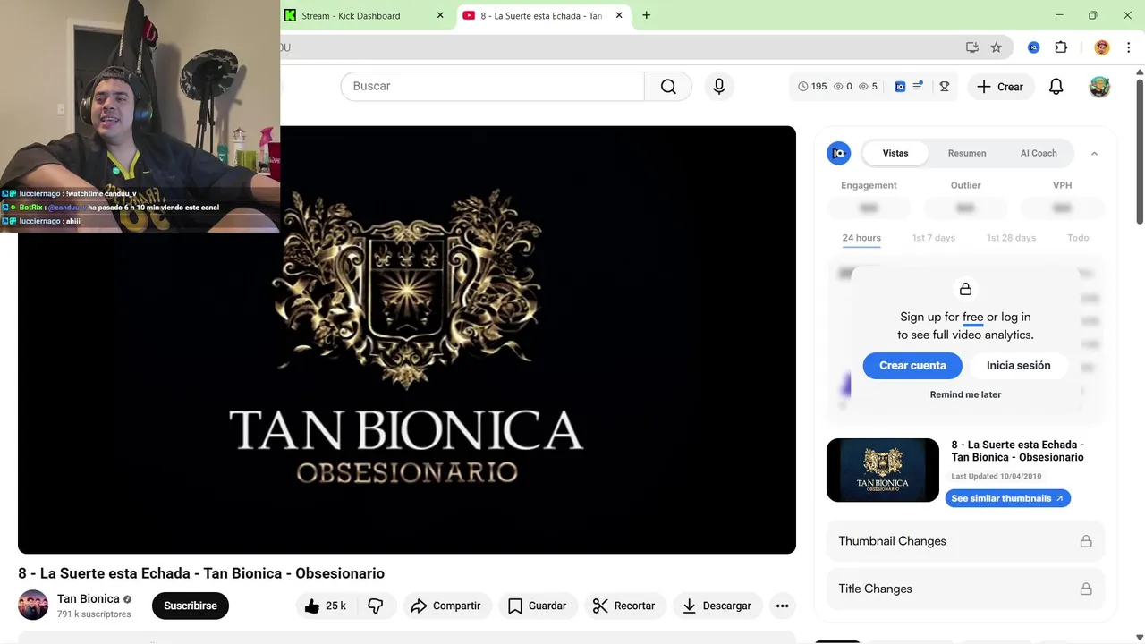Click the Descargar button
Viewport: 1145px width, 644px height.
click(717, 606)
